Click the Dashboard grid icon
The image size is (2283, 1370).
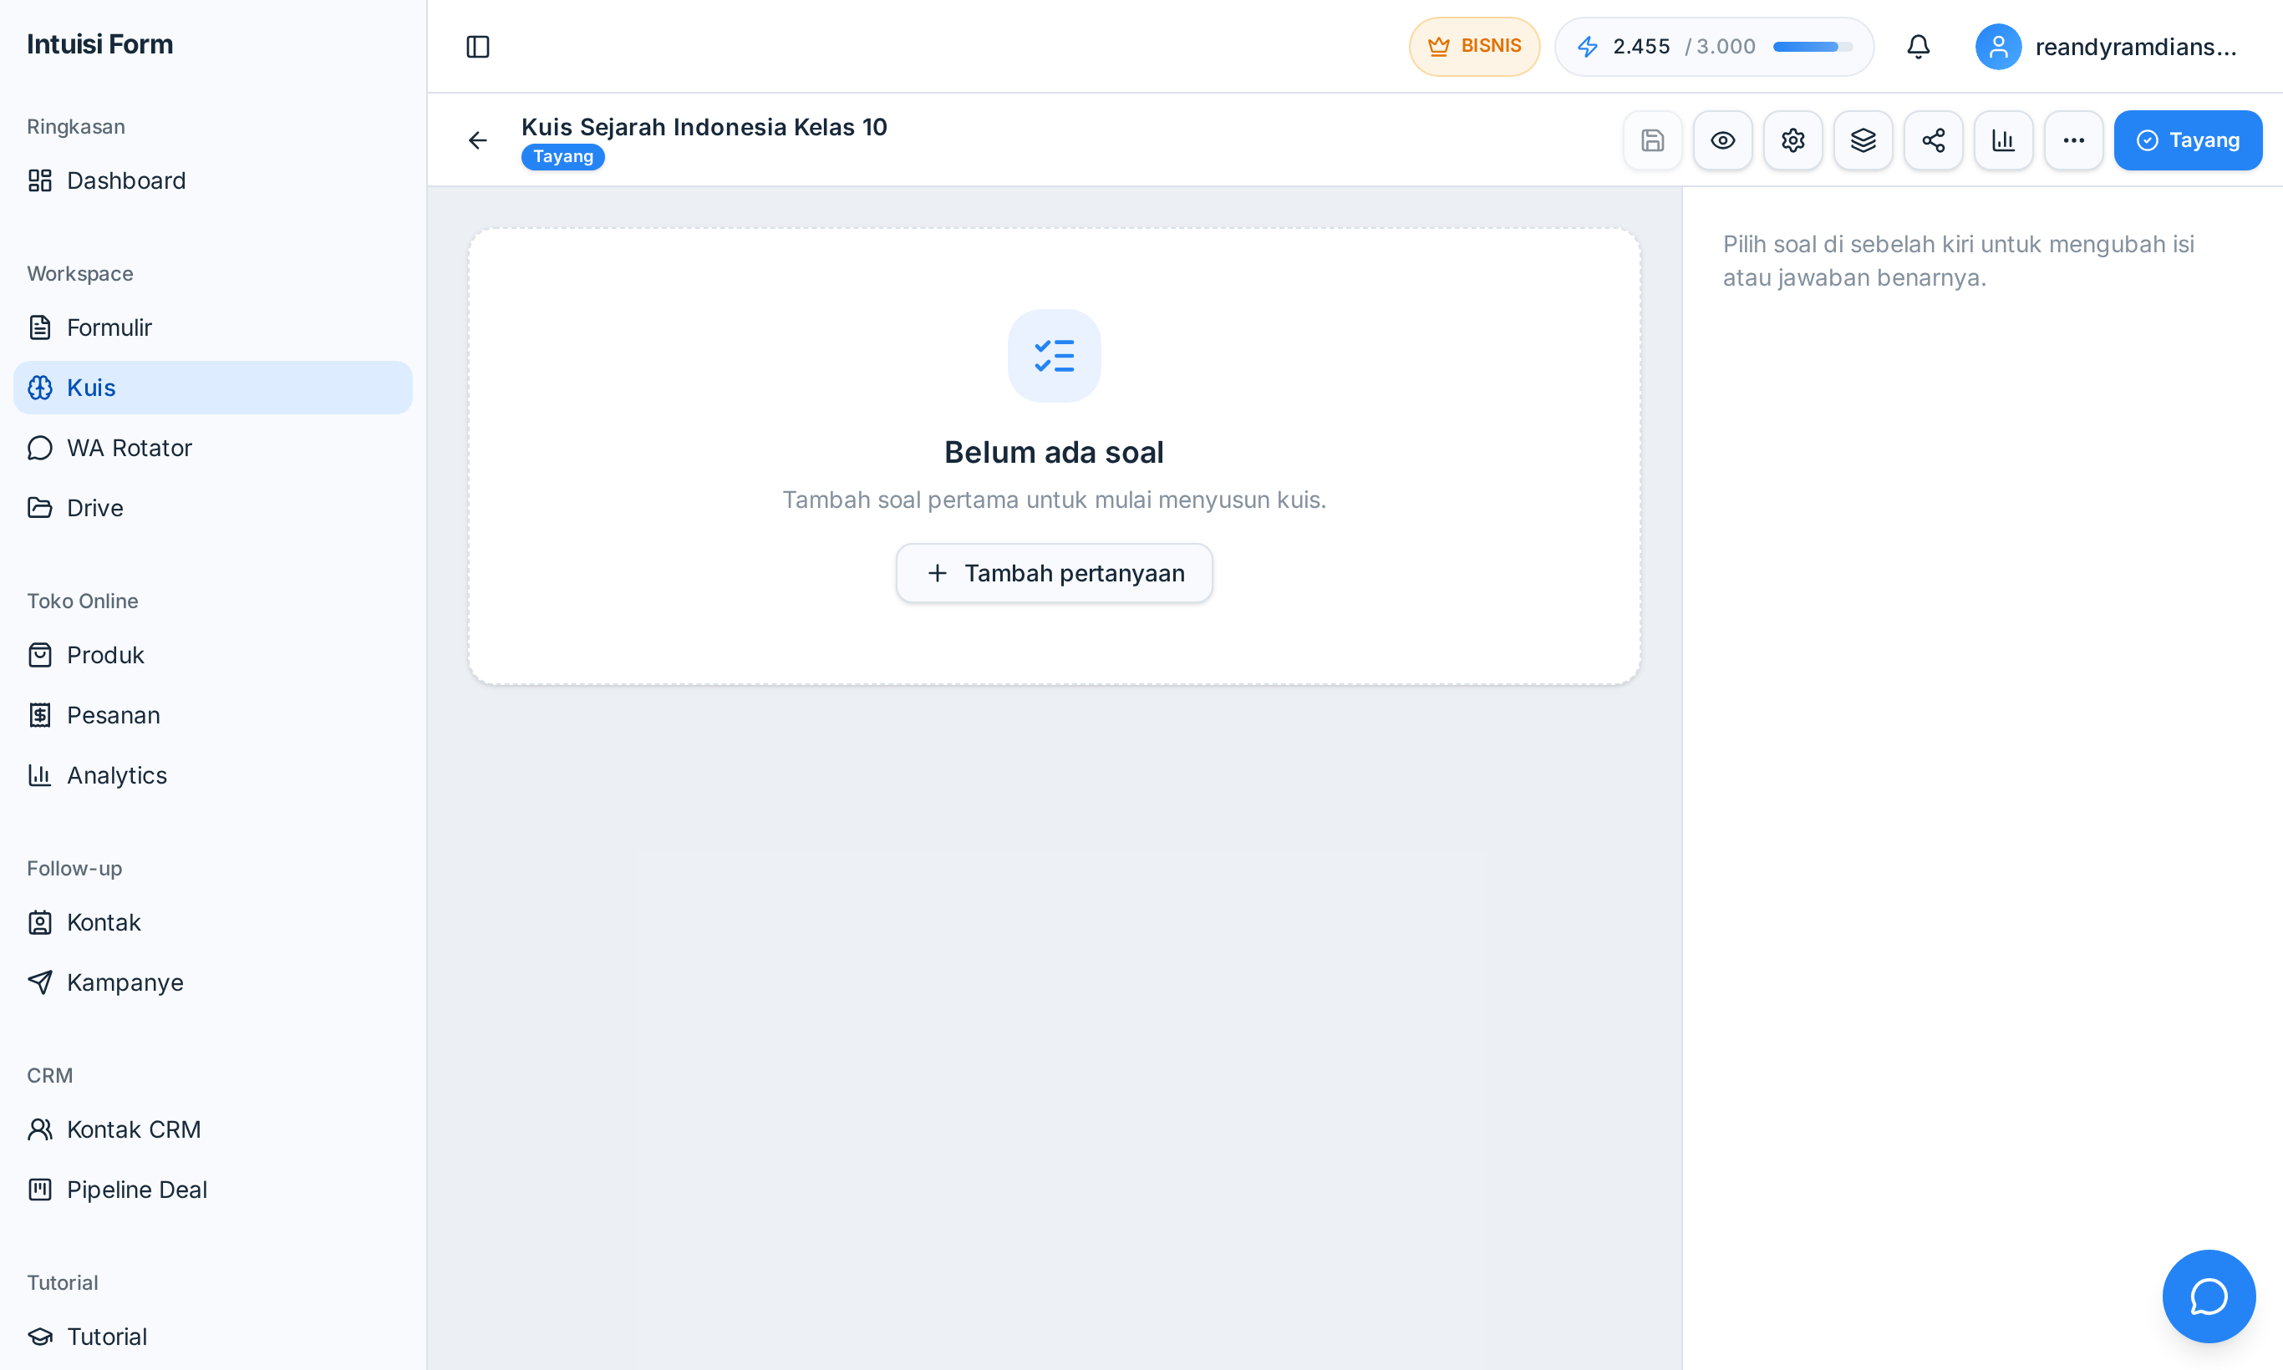(x=40, y=180)
